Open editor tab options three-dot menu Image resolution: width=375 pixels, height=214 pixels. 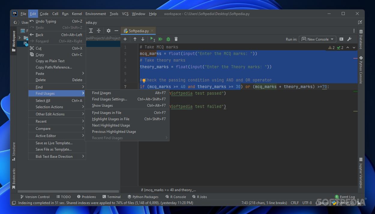point(354,31)
